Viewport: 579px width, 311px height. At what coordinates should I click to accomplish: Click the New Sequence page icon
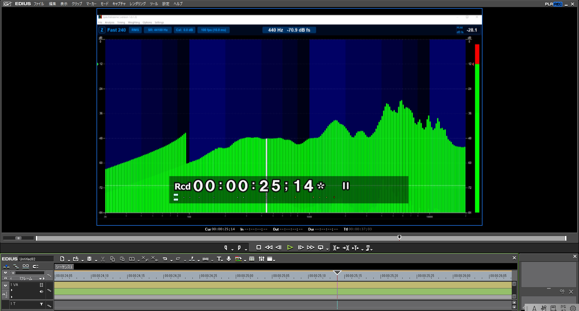pos(62,259)
